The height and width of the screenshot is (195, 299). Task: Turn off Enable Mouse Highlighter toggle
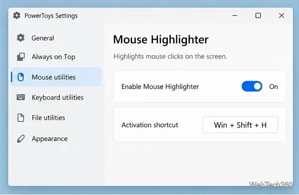coord(252,87)
